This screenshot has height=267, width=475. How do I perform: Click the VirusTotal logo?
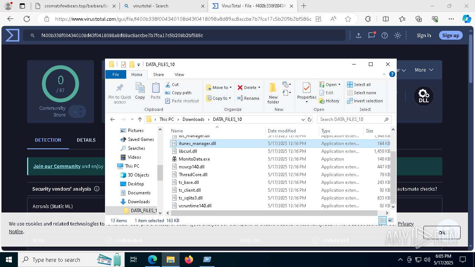(12, 35)
